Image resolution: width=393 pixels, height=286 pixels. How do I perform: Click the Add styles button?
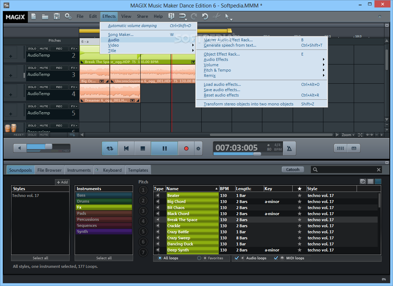62,182
